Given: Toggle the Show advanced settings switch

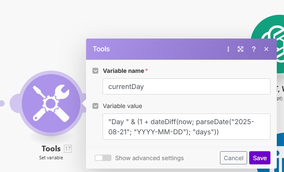Looking at the screenshot, I should 103,158.
